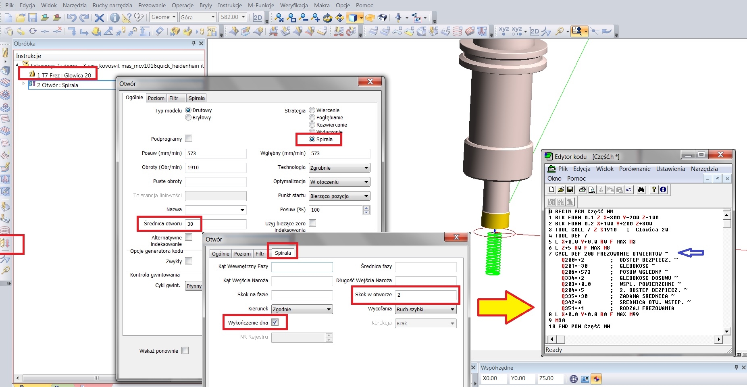Switch to Poziom tab in back Otwór dialog

(x=156, y=98)
